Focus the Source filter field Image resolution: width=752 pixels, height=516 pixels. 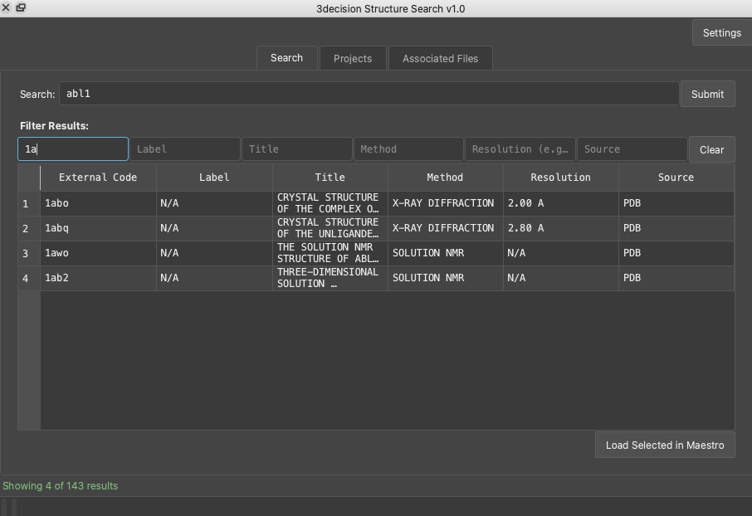[x=632, y=149]
